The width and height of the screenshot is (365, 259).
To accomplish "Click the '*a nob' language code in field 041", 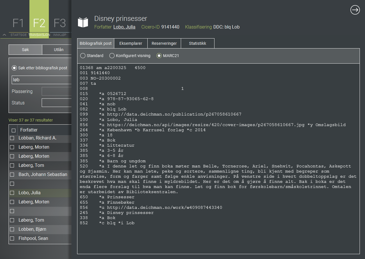I will point(107,104).
